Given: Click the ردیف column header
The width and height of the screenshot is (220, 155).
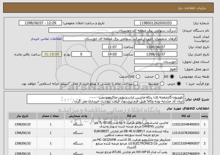Looking at the screenshot, I should pos(204,116).
